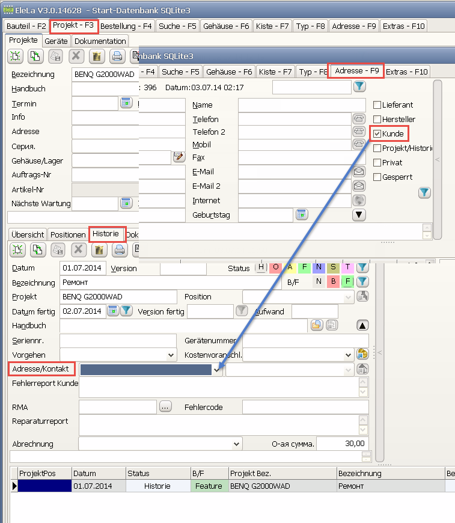
Task: Uncheck the Kunde checkbox
Action: tap(377, 133)
